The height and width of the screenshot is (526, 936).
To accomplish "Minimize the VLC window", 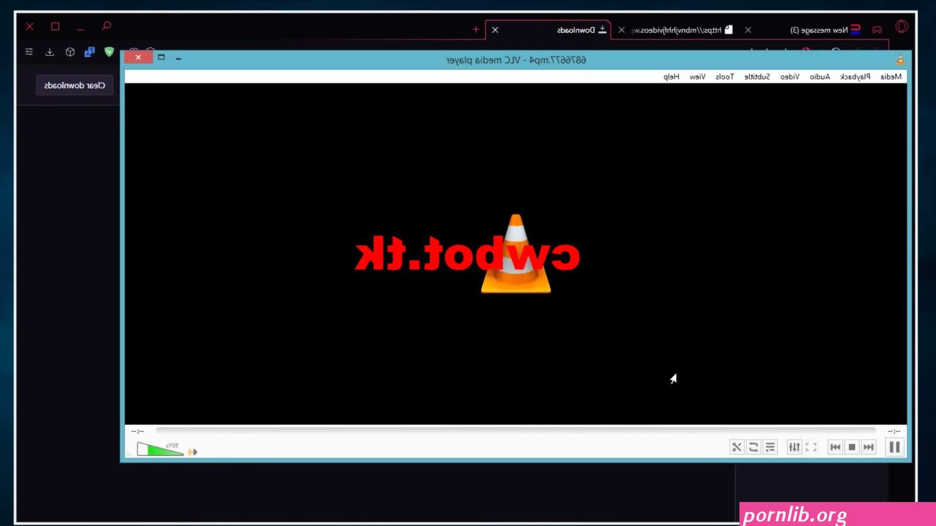I will point(178,58).
